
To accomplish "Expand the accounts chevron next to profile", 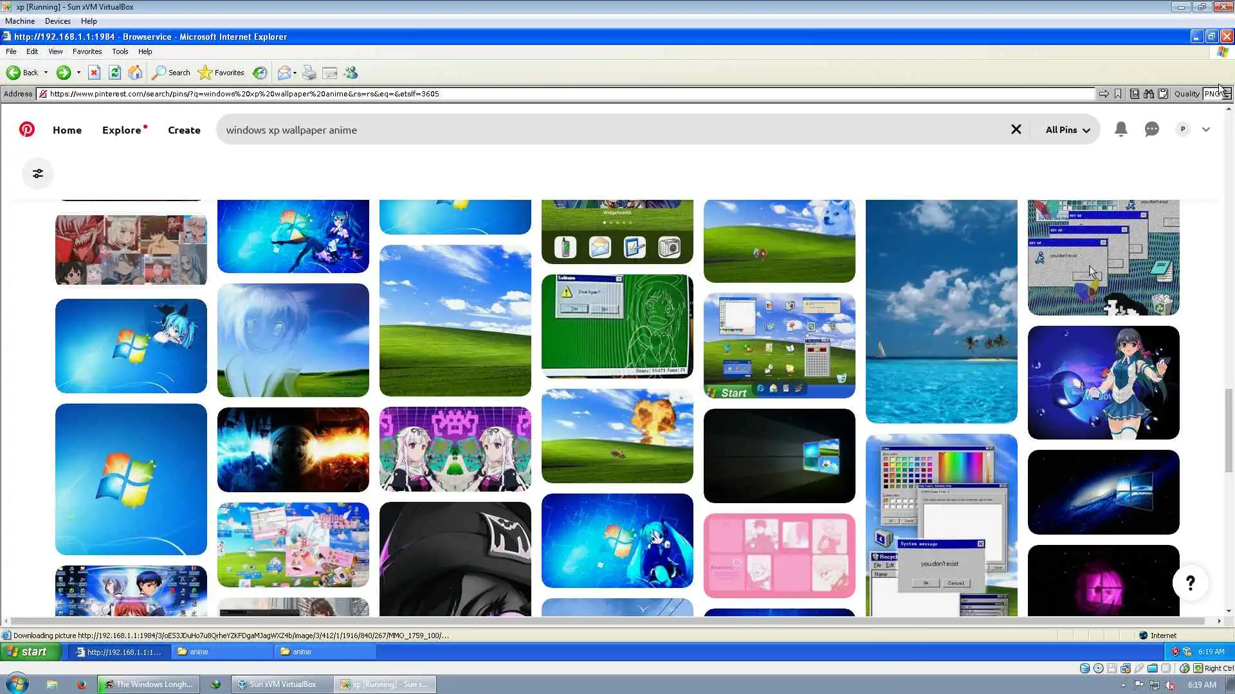I will point(1206,129).
